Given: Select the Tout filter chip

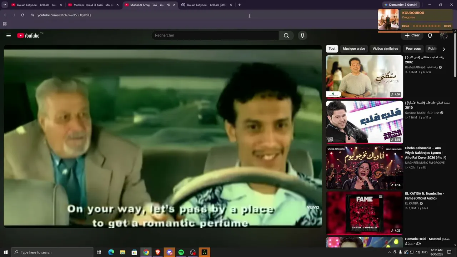Looking at the screenshot, I should [x=332, y=49].
